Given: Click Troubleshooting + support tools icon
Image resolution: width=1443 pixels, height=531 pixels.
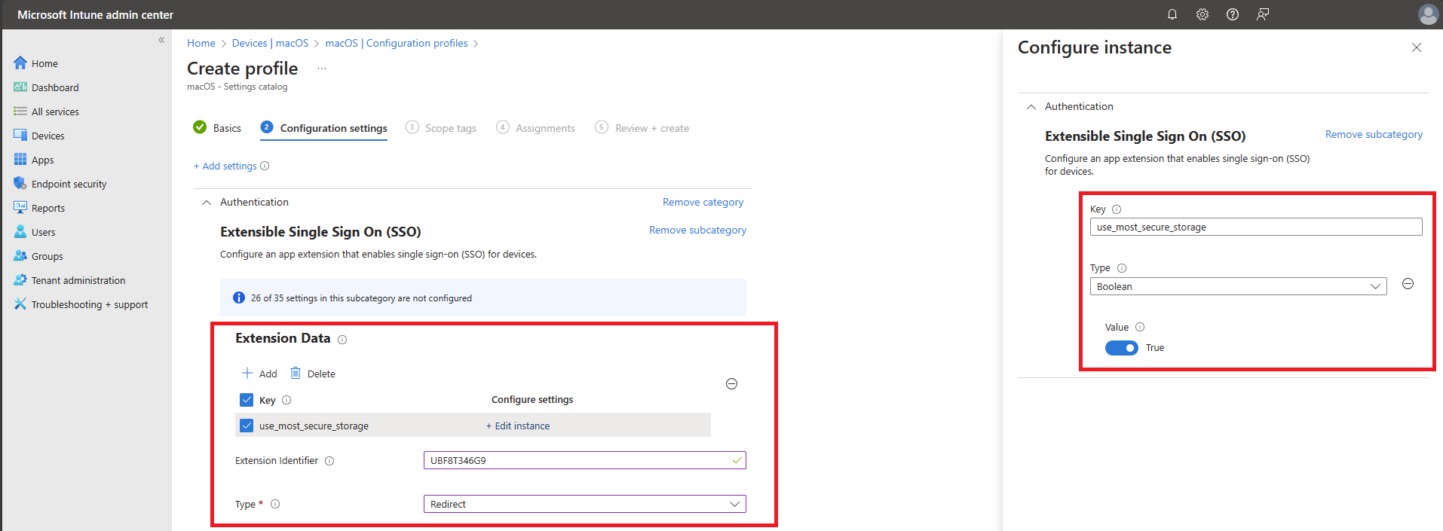Looking at the screenshot, I should click(x=20, y=304).
